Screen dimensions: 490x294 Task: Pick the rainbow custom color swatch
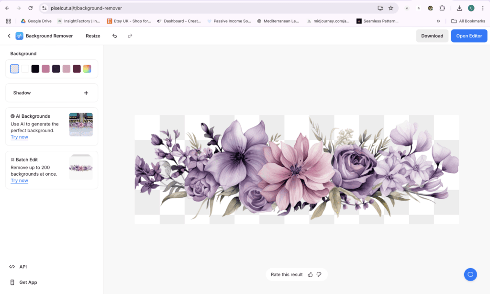(x=87, y=69)
